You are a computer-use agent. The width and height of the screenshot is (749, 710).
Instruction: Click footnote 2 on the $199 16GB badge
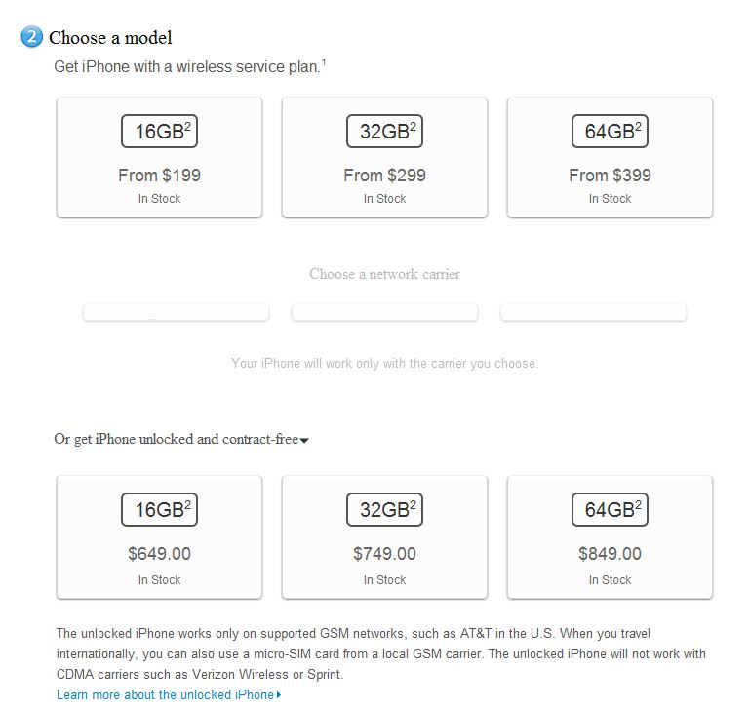click(x=187, y=125)
